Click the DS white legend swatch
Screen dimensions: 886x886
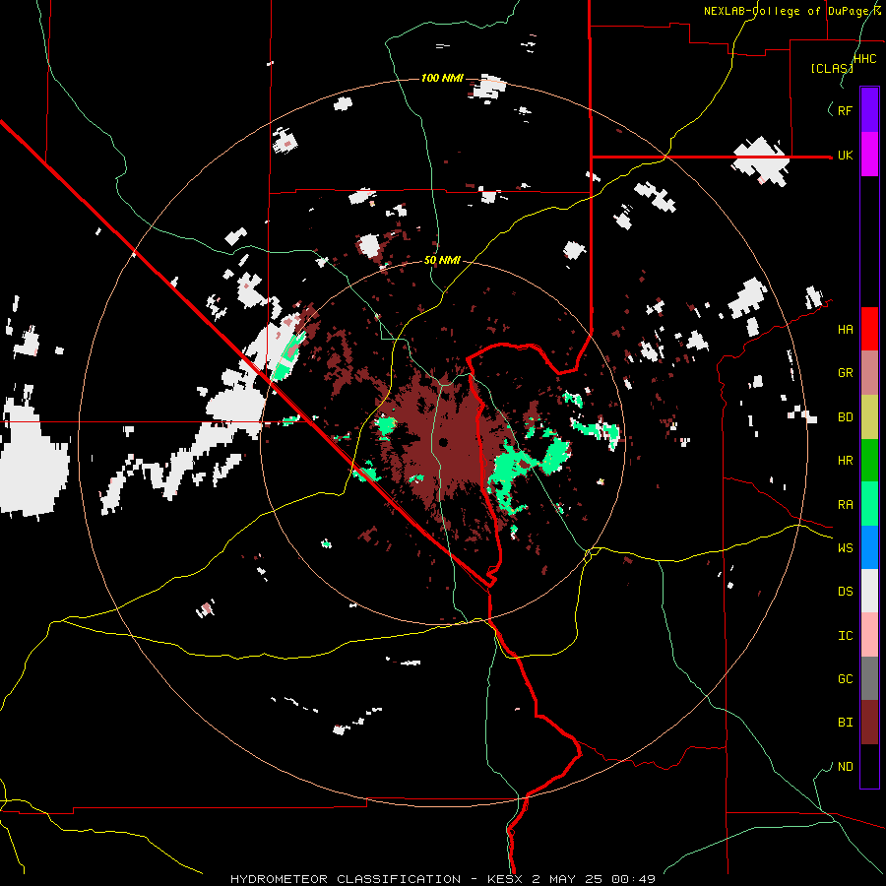coord(869,591)
